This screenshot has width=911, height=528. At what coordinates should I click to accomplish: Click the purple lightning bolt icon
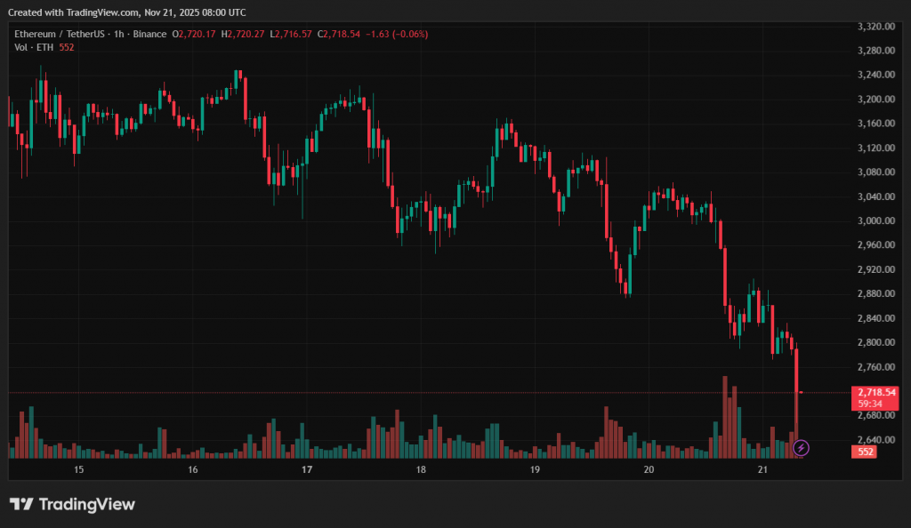click(x=800, y=447)
